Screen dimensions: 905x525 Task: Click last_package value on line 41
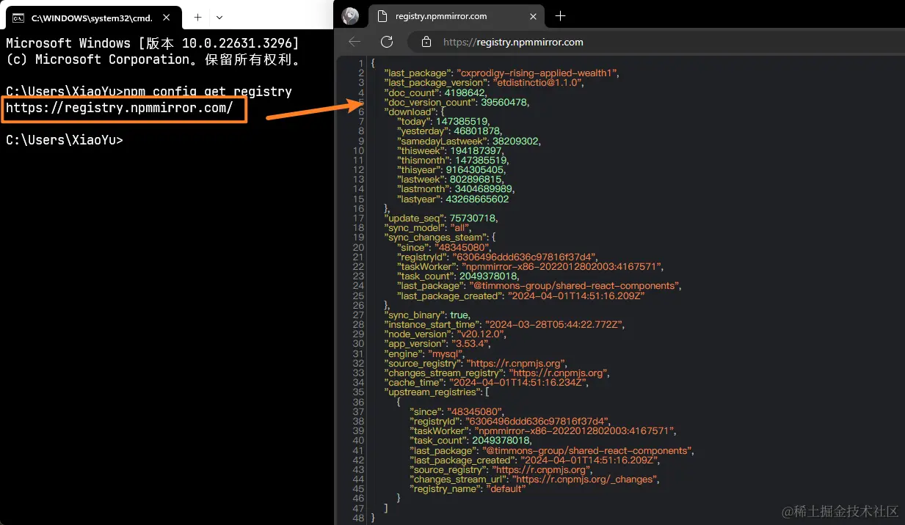(x=588, y=450)
